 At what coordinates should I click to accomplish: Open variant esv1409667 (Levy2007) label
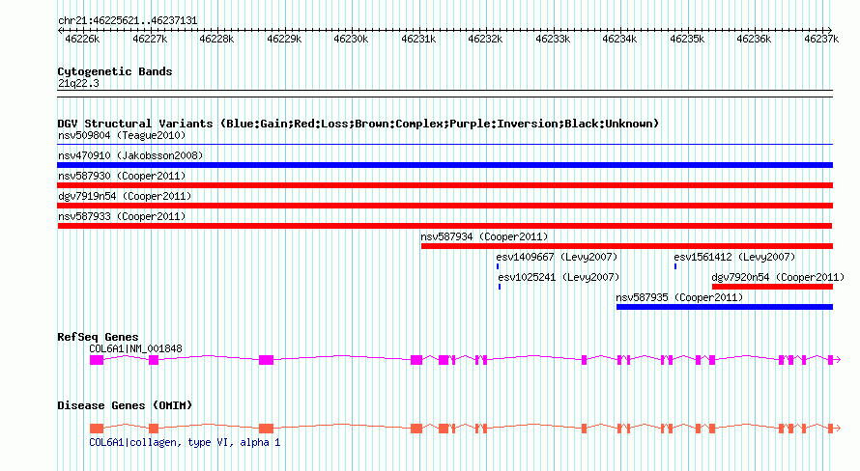point(557,257)
